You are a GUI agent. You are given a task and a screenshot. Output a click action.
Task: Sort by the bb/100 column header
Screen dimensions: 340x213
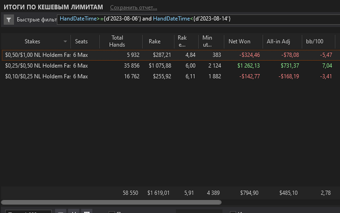point(314,41)
